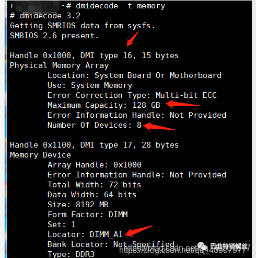Click the Size 8192 MB line
The image size is (256, 258).
tap(78, 205)
